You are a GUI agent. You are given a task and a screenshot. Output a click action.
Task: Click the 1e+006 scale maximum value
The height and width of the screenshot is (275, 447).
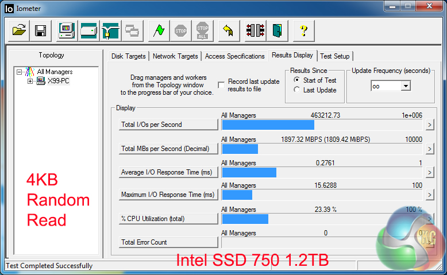(412, 115)
